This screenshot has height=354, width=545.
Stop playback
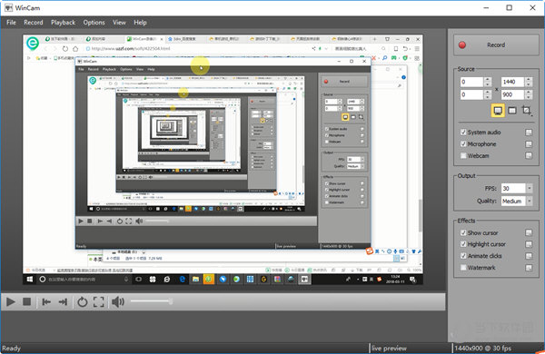pos(26,302)
